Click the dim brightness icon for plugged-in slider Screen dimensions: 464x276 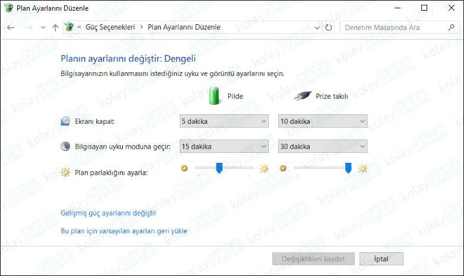click(x=283, y=169)
